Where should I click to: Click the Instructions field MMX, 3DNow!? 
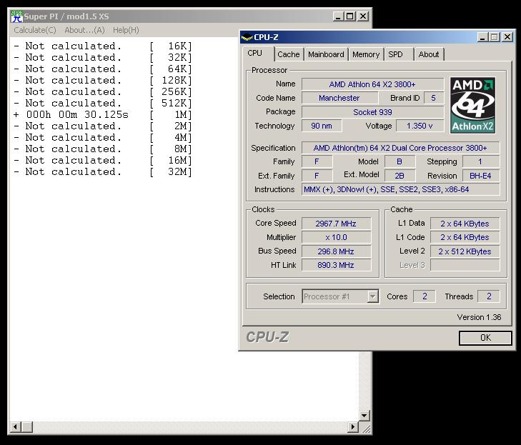coord(400,189)
